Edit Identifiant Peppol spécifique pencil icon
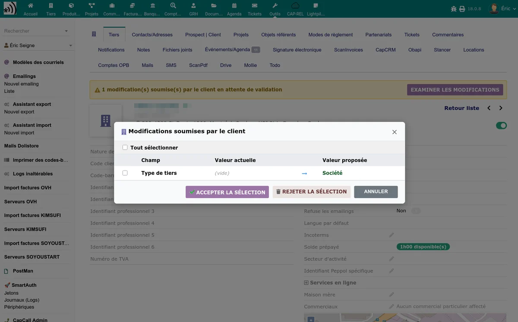This screenshot has height=322, width=518. click(x=392, y=271)
